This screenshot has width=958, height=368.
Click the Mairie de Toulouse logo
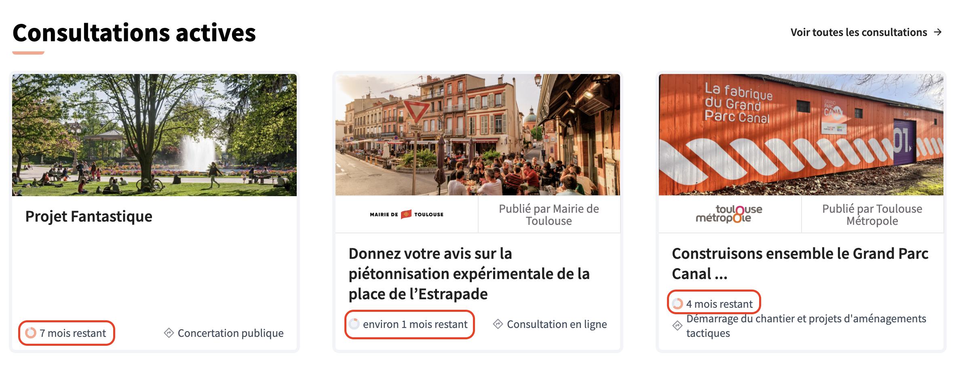coord(407,214)
